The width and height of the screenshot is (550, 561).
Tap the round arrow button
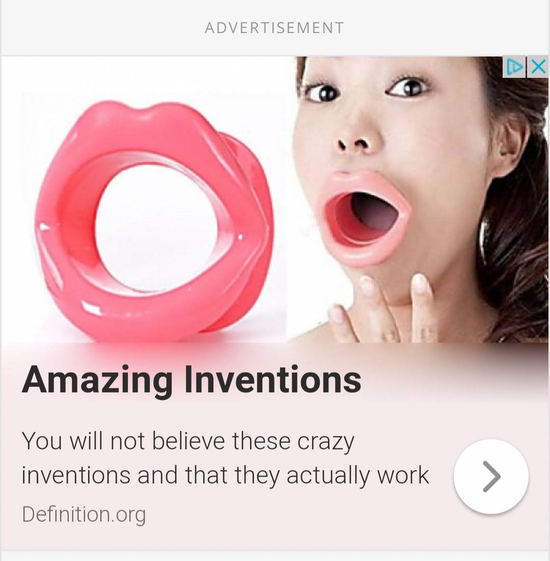click(491, 476)
